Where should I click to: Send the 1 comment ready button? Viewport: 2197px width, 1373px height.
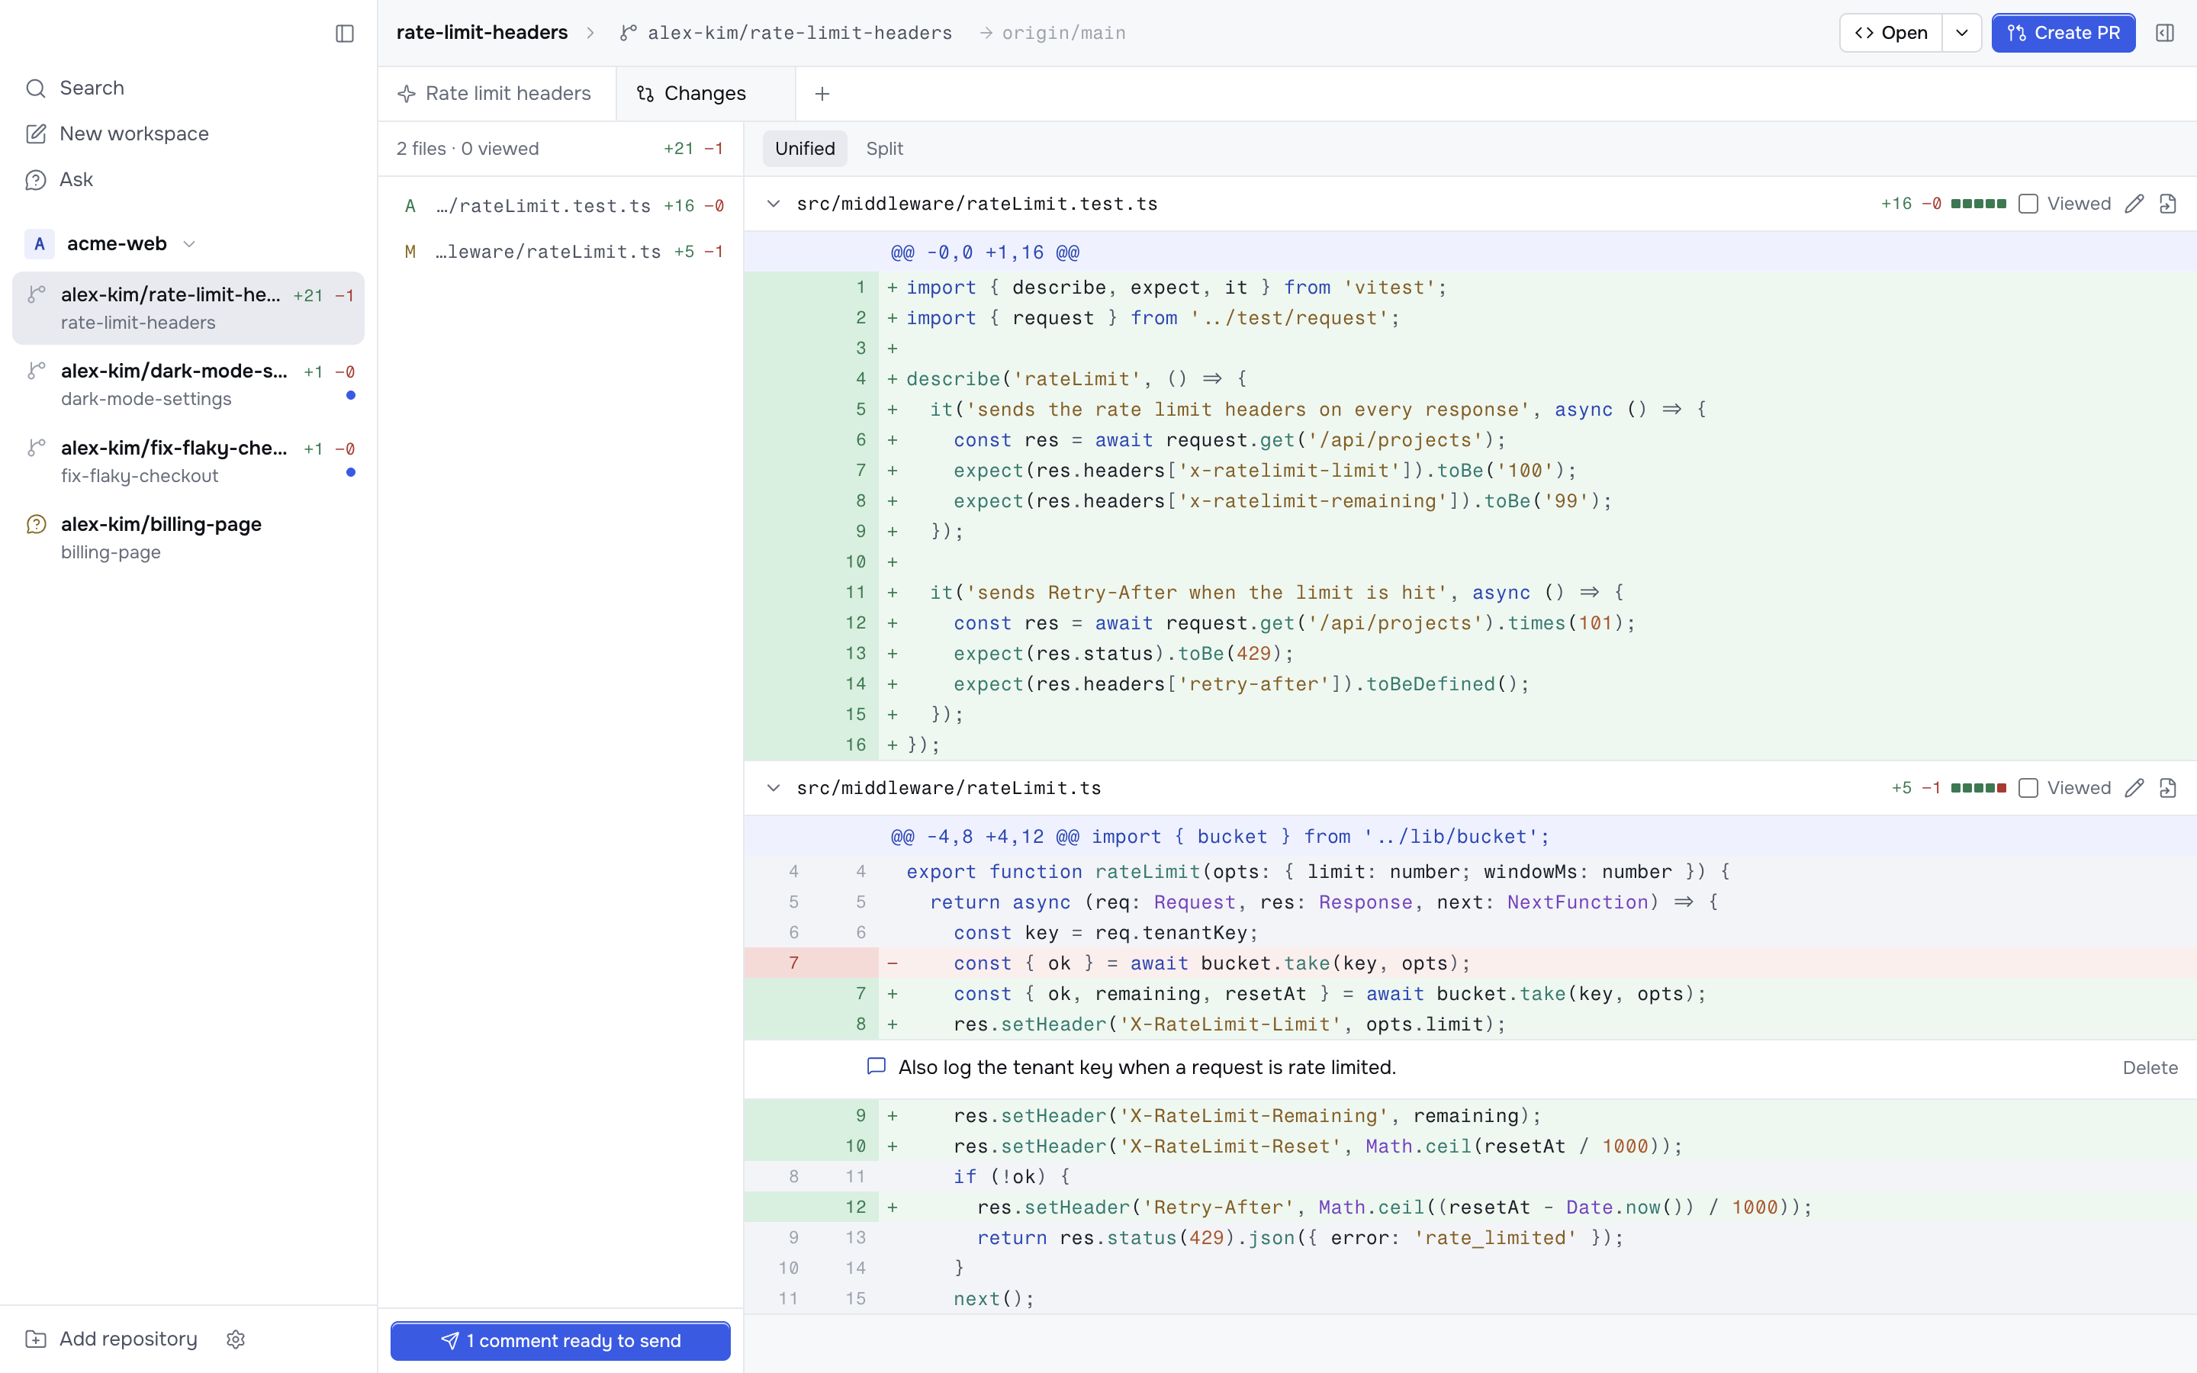pyautogui.click(x=560, y=1341)
